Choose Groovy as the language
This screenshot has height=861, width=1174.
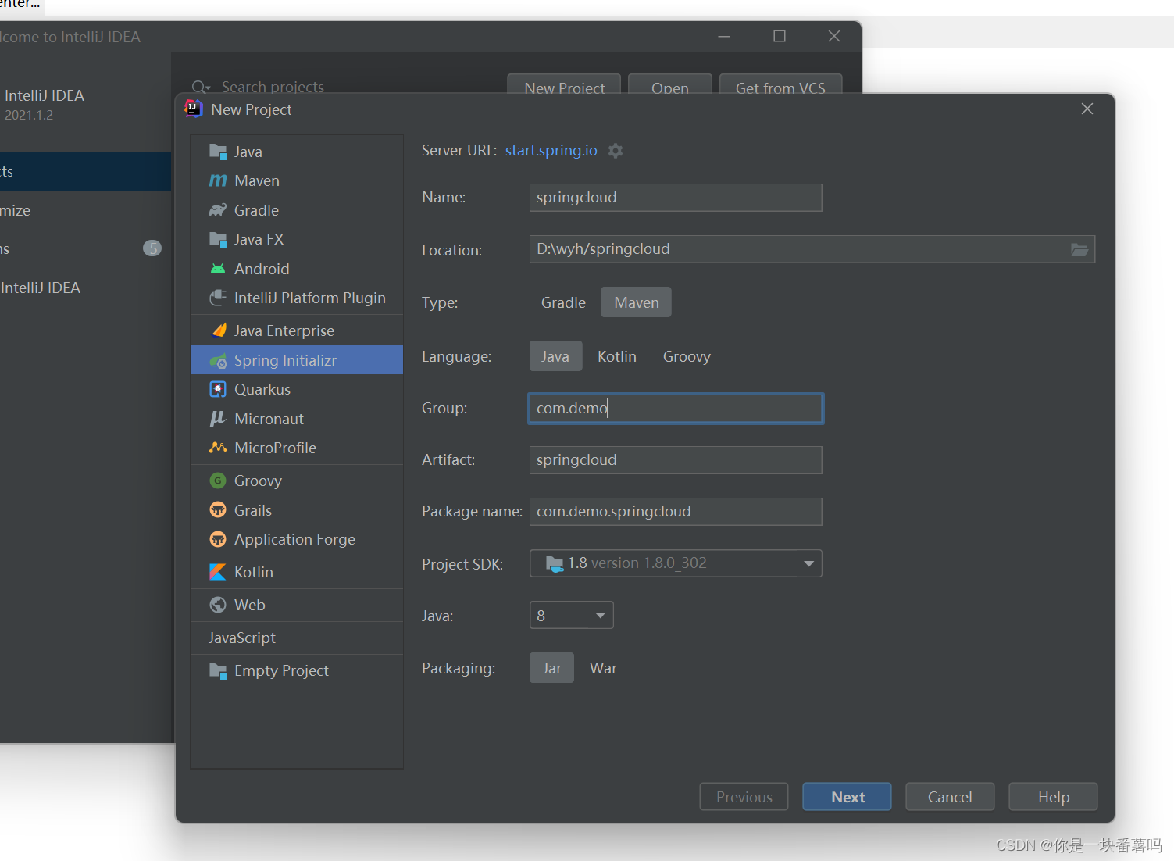pos(687,356)
